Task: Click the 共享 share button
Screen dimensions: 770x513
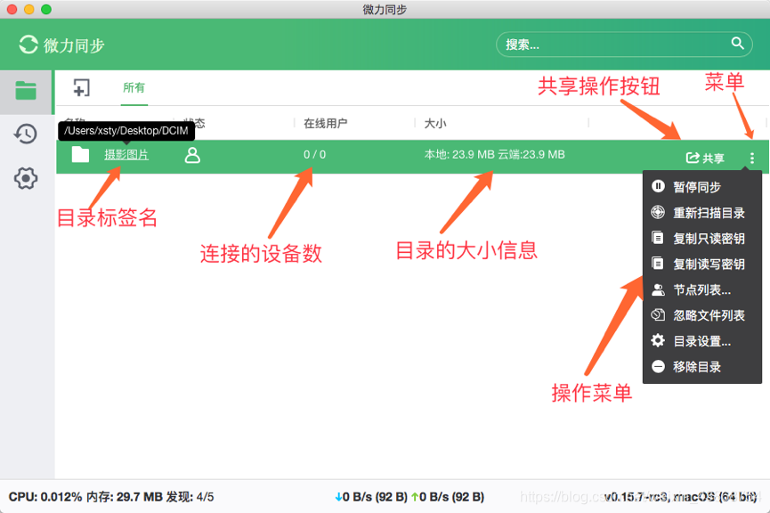Action: click(x=705, y=158)
